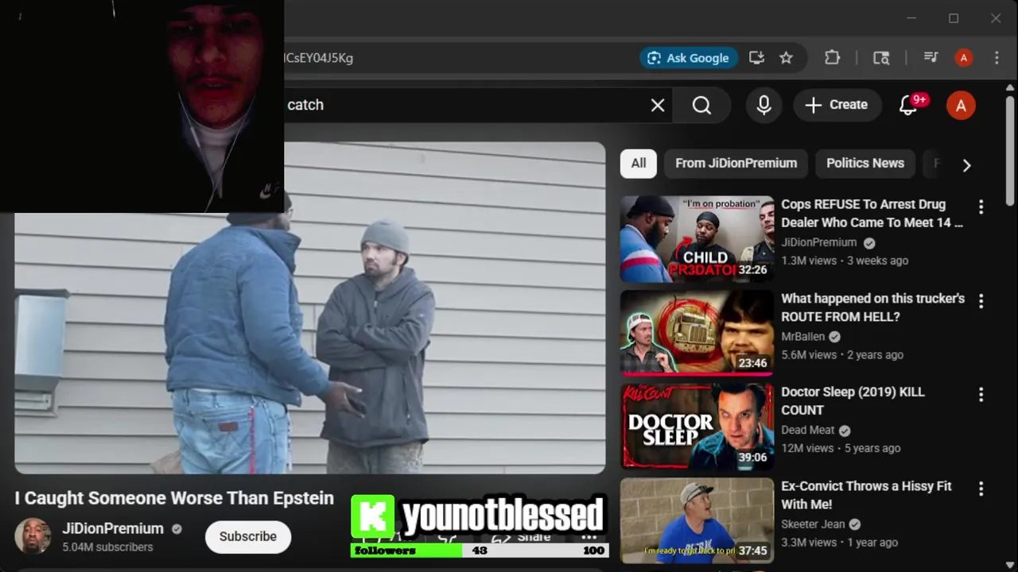This screenshot has height=572, width=1018.
Task: Click the 5.04M subscribers text
Action: [x=107, y=547]
